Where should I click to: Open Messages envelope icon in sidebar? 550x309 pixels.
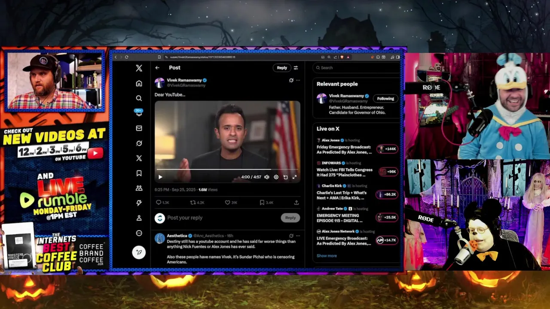point(139,128)
